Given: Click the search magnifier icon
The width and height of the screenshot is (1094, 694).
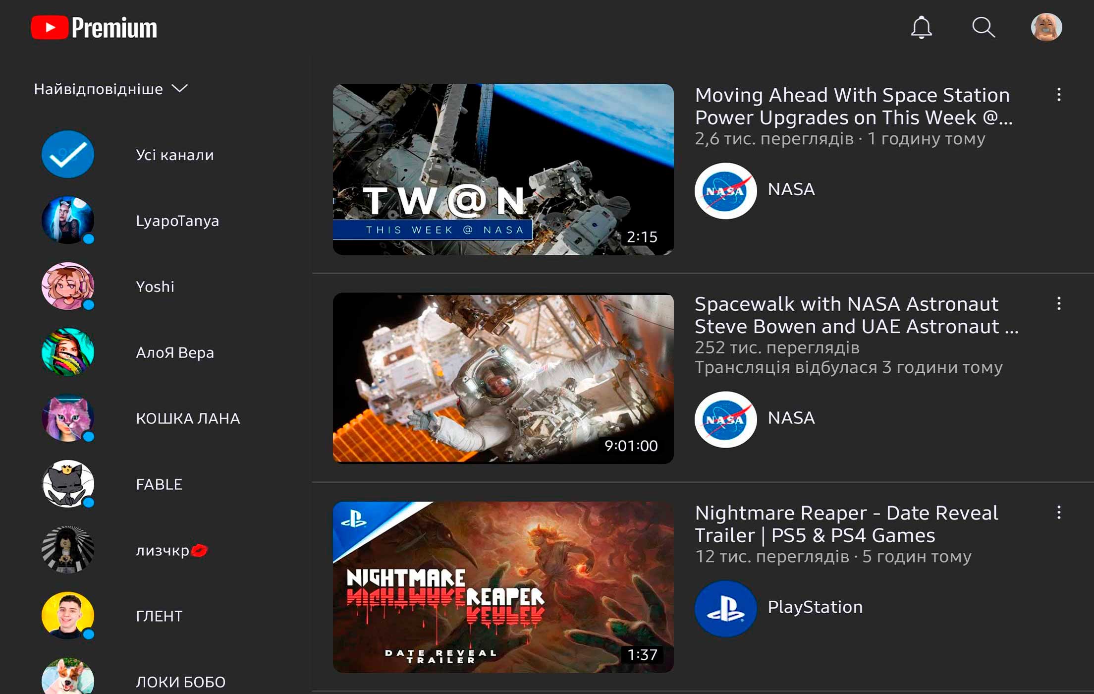Looking at the screenshot, I should (x=982, y=28).
